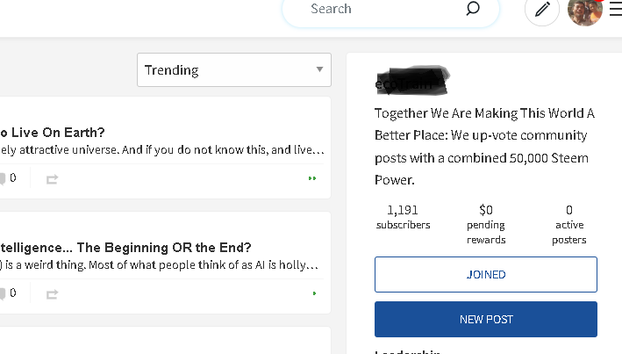The height and width of the screenshot is (354, 622).
Task: Reblog the "Live On Earth?" post
Action: [52, 178]
